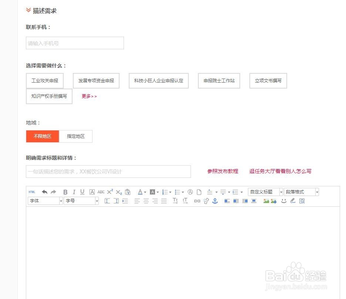Open the 自定义标题 dropdown

(265, 192)
